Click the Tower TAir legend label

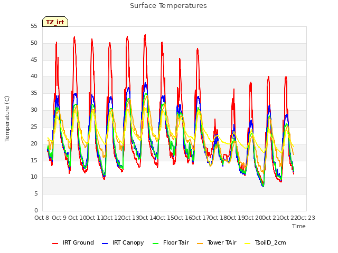tap(222, 242)
